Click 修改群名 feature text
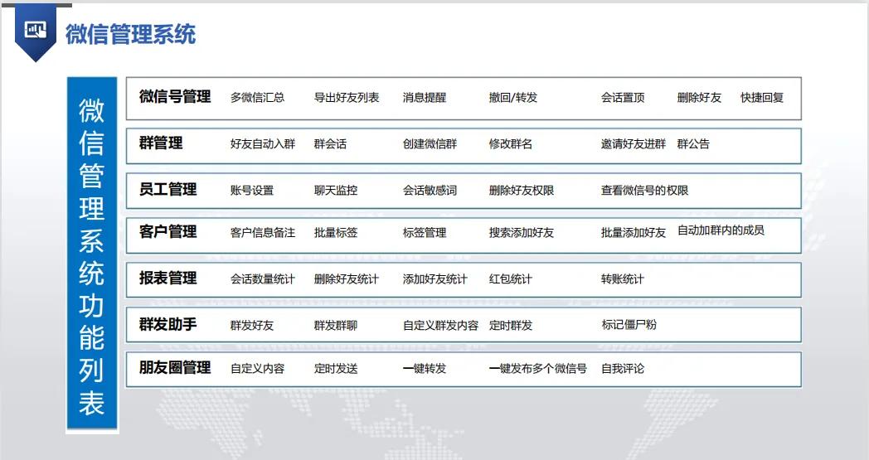The height and width of the screenshot is (460, 869). point(511,144)
